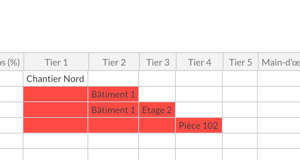
Task: Click empty Tier 3 cell in first Bâtiment 1 row
Action: 157,94
